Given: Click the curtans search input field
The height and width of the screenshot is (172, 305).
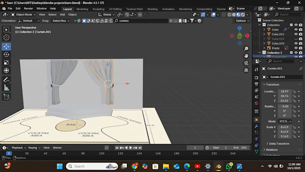Looking at the screenshot, I should click(141, 21).
